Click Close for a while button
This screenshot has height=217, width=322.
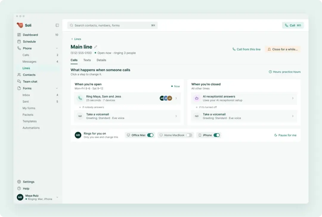283,49
